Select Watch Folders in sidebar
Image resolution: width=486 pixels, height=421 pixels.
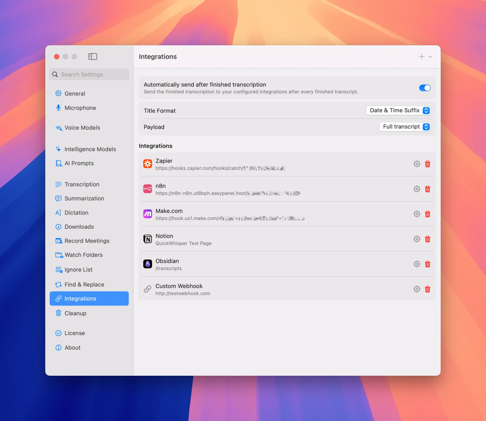(x=89, y=255)
